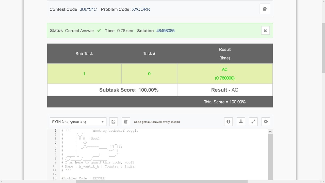This screenshot has height=183, width=325.
Task: Click Subtask Score: 100.00% text
Action: 129,90
